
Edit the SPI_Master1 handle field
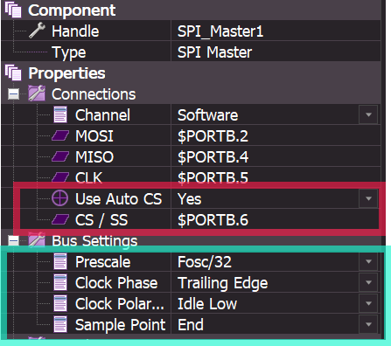click(x=276, y=31)
